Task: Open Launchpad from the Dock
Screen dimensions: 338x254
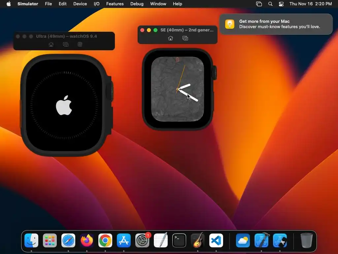Action: [x=50, y=240]
